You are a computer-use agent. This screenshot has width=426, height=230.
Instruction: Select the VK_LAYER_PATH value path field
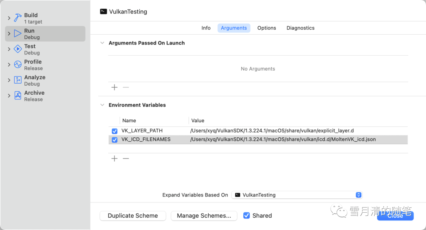pyautogui.click(x=272, y=131)
